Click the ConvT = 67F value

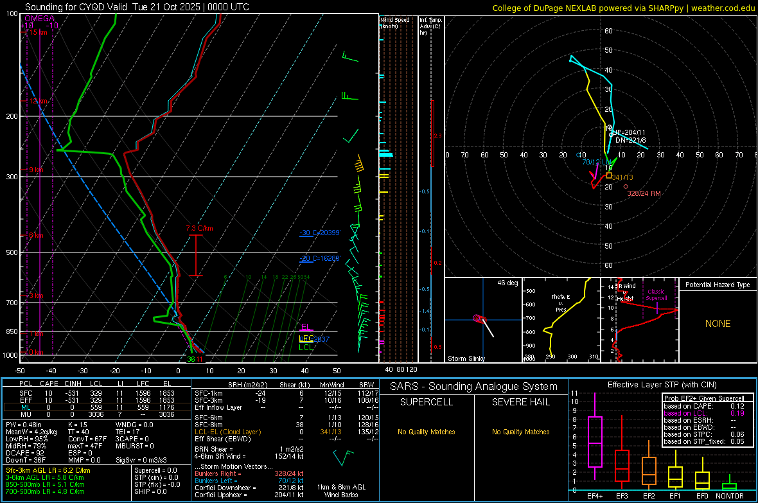click(x=87, y=439)
